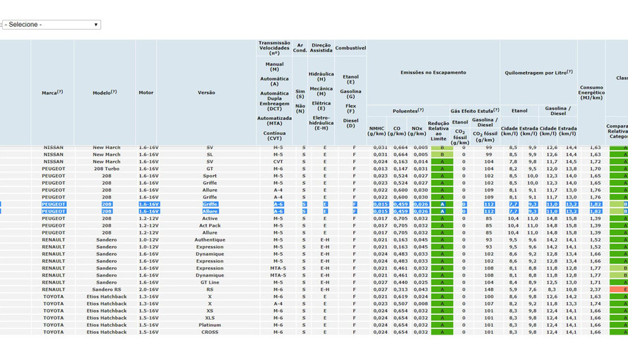Click the Versão column header
The image size is (628, 353).
[206, 92]
